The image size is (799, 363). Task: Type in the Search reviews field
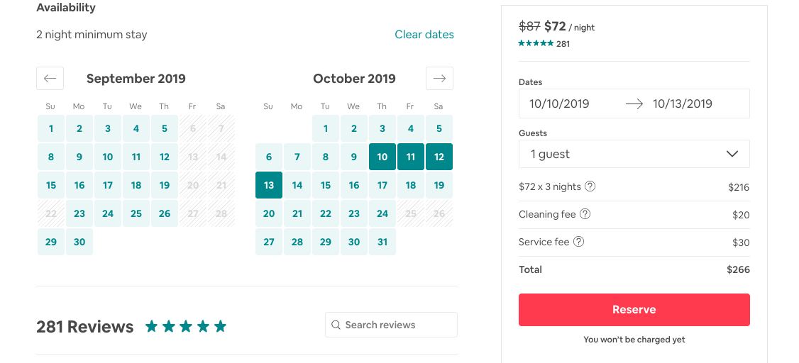click(x=397, y=325)
